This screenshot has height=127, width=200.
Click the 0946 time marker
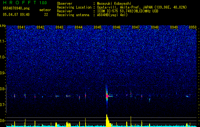[117, 27]
